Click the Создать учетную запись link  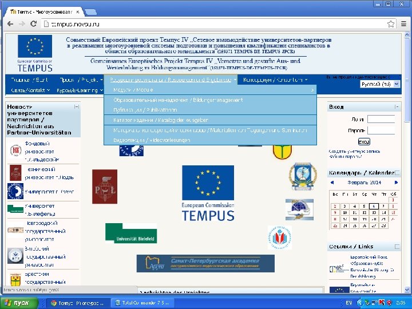coord(354,151)
